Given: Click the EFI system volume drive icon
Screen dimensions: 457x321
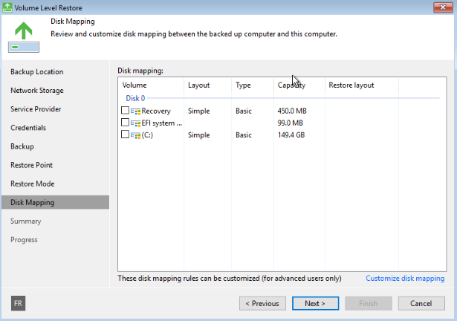Looking at the screenshot, I should [x=135, y=123].
